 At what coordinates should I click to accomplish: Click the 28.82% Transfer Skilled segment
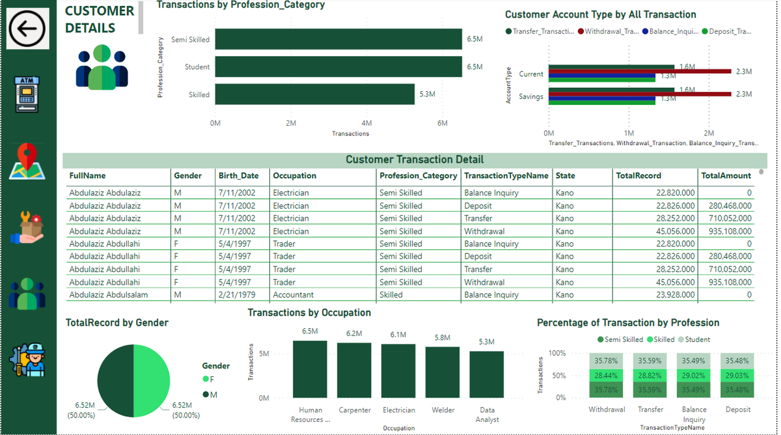click(650, 375)
